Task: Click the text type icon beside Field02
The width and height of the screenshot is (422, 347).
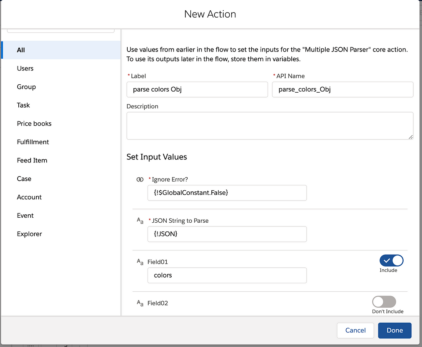Action: click(140, 303)
